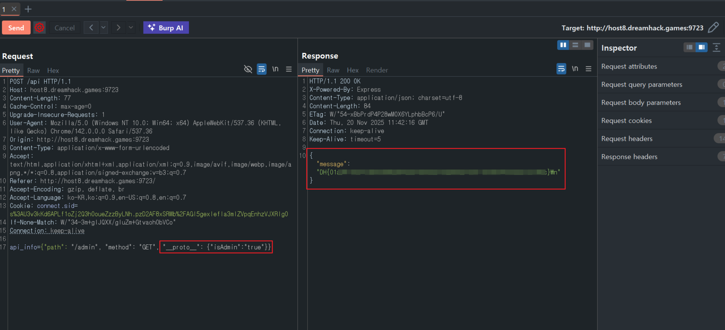Image resolution: width=725 pixels, height=330 pixels.
Task: Select the top-bottom split layout icon
Action: pyautogui.click(x=575, y=45)
